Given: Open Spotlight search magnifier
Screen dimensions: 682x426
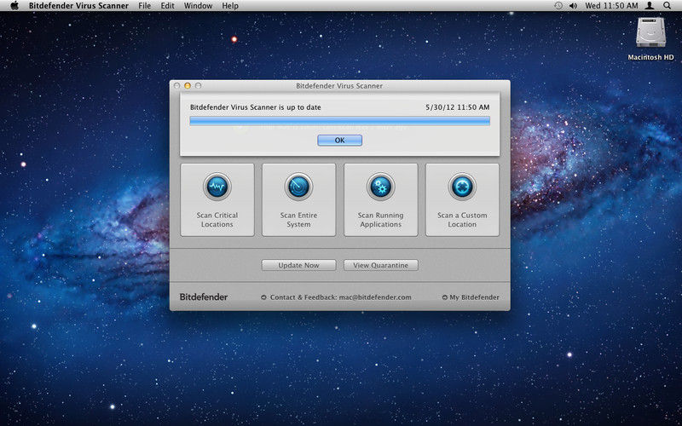Looking at the screenshot, I should 668,6.
